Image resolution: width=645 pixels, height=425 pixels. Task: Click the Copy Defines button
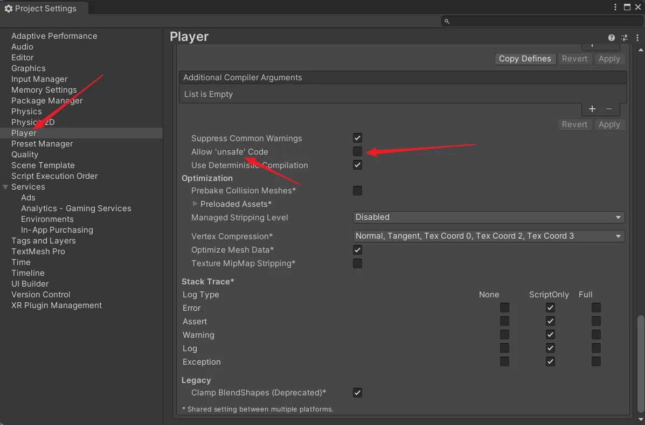coord(525,59)
